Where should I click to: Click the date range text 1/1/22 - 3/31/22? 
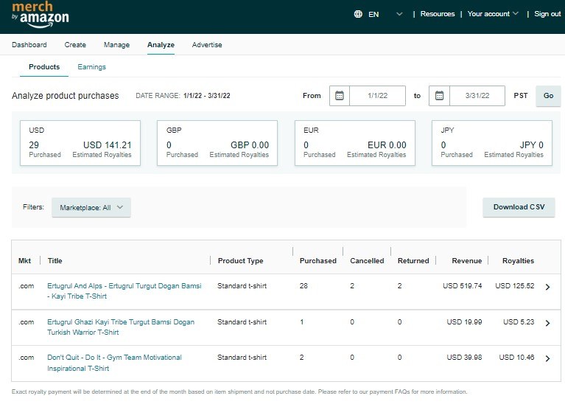point(206,96)
